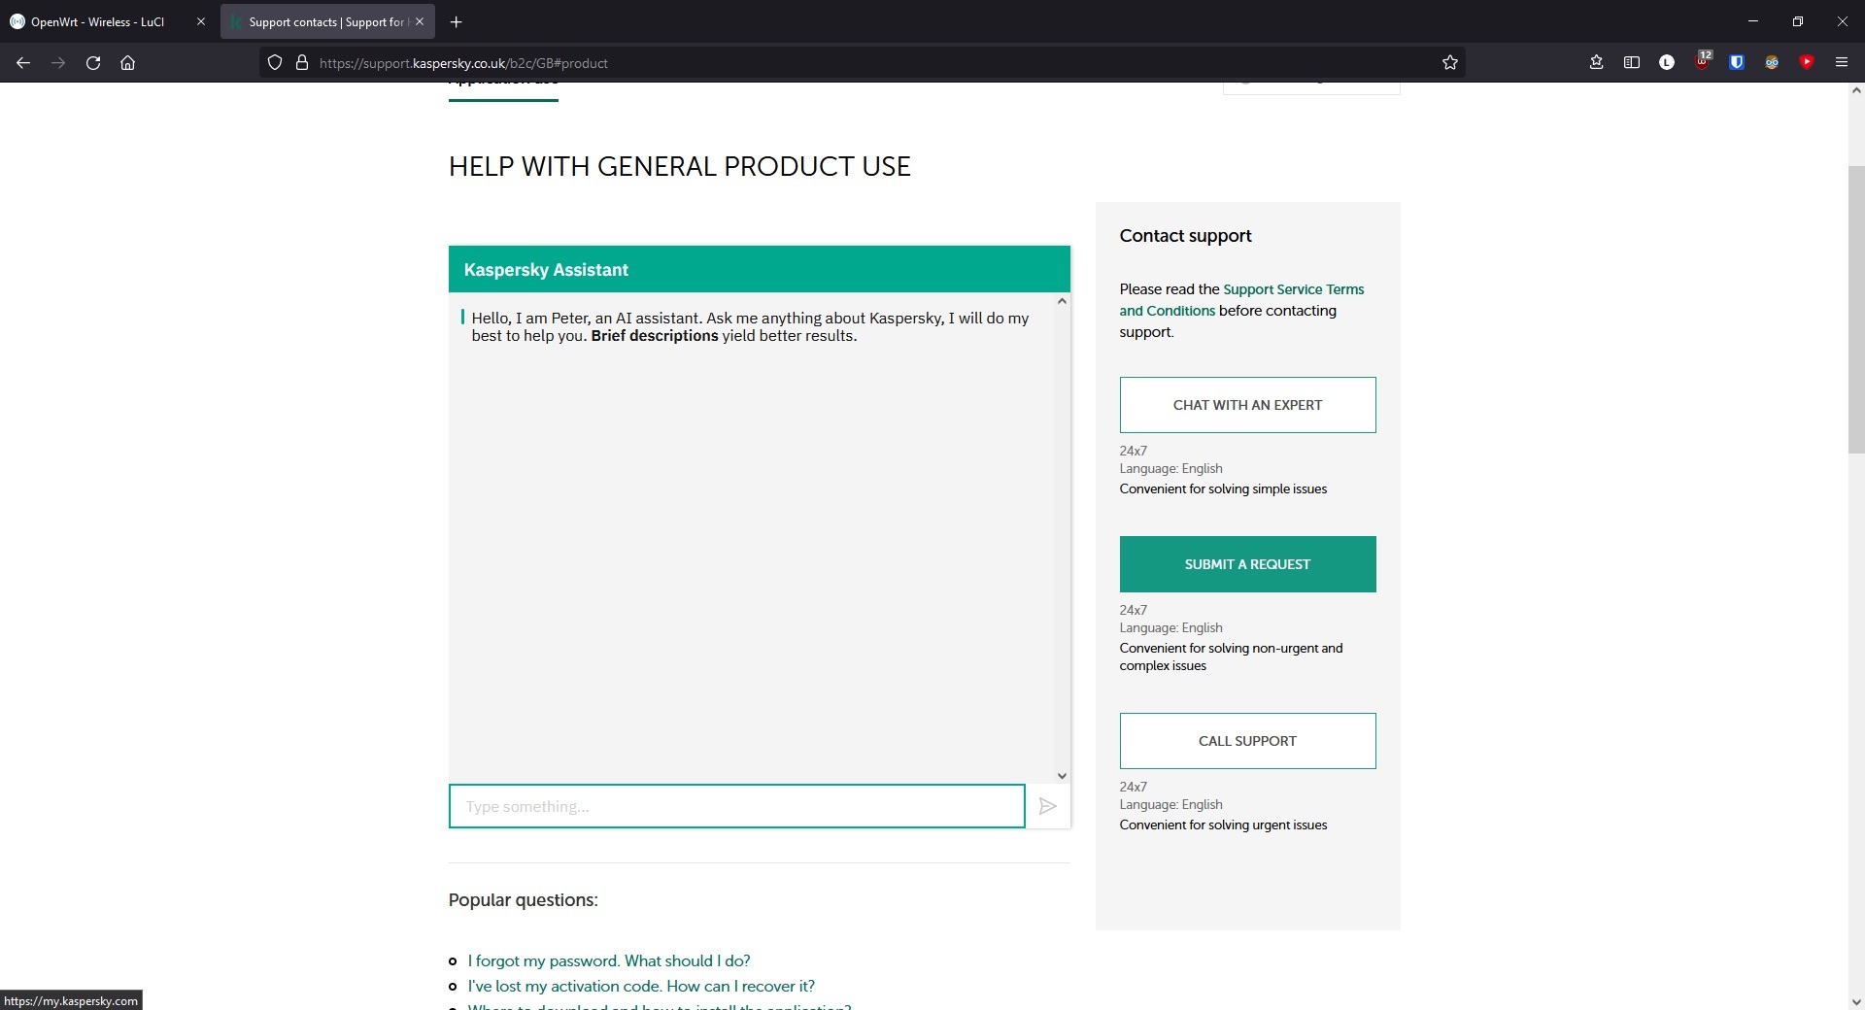Open the Bitwarden shield extension icon

(1737, 63)
